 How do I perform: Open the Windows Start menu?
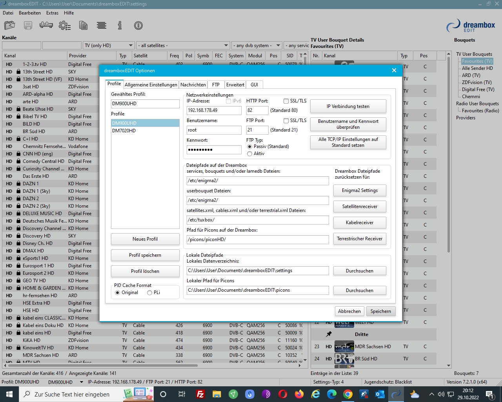9,394
